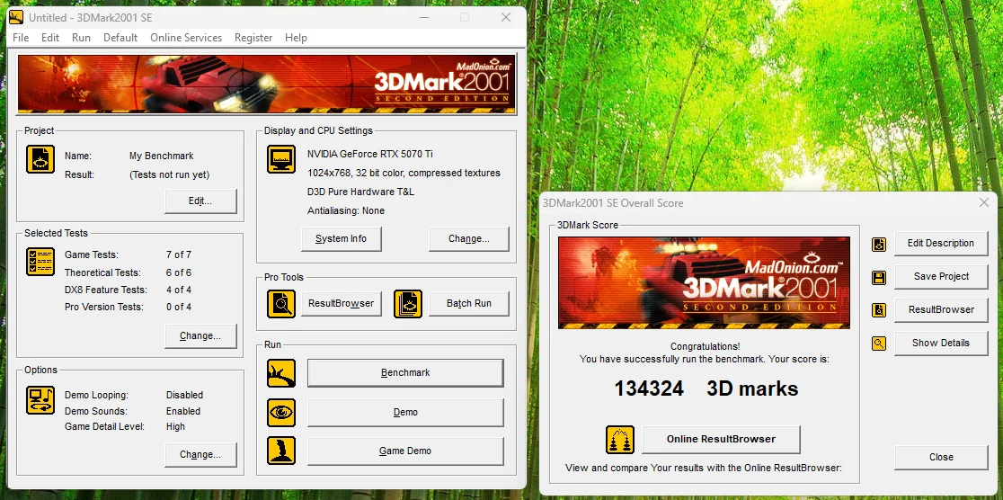Click the '4 of 4' DX8 Feature Tests value
Screen dimensions: 1003x500
[179, 290]
